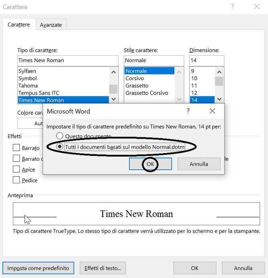Image resolution: width=268 pixels, height=278 pixels.
Task: Select font size 14 in list
Action: (x=202, y=100)
